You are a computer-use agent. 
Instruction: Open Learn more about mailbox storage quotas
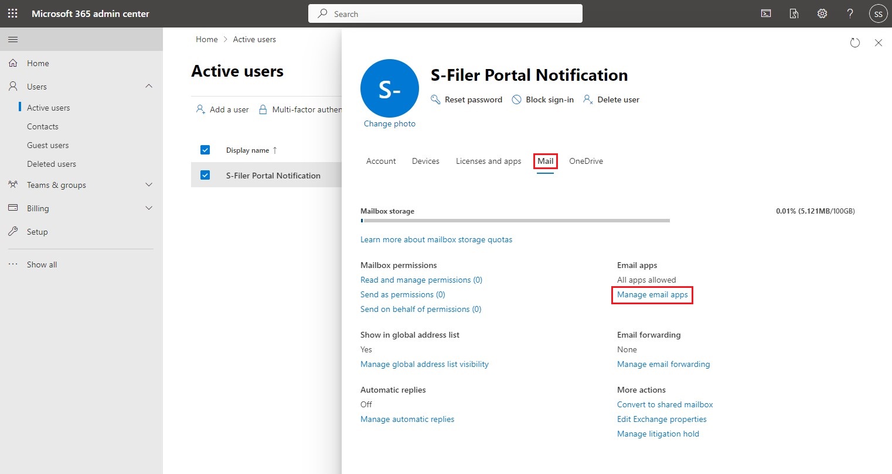point(436,239)
